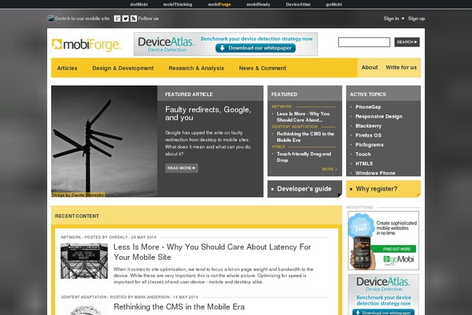
Task: Open mobiReady in top bar
Action: coord(258,5)
